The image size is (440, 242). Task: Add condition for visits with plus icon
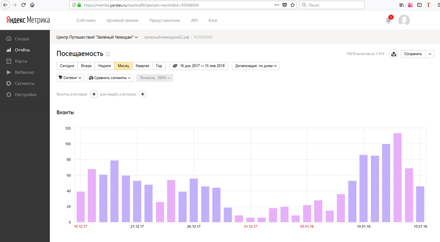(94, 94)
